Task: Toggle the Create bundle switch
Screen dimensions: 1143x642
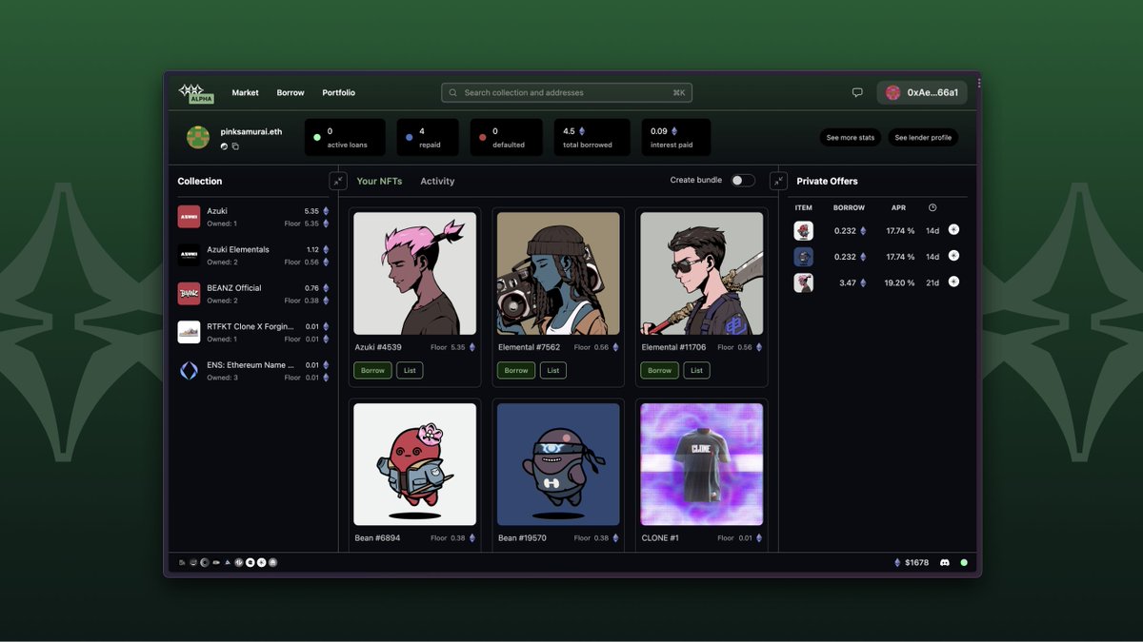Action: pyautogui.click(x=743, y=180)
